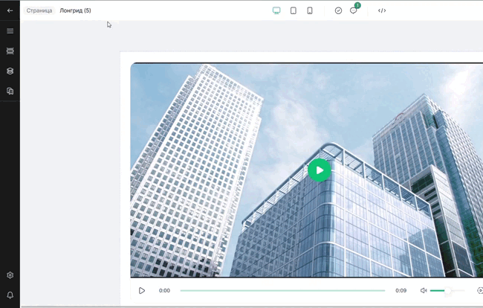Open the code editor icon
Screen dimensions: 483x308
(x=382, y=11)
